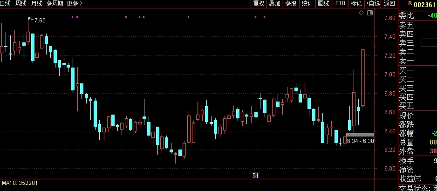Click the 6.34 - 6.38 gap label

tap(360, 141)
